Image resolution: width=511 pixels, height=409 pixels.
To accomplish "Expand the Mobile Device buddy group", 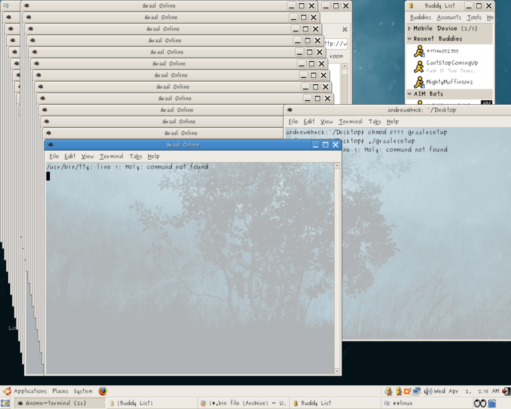I will (x=409, y=28).
